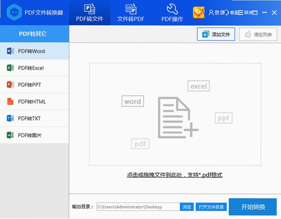Screen dimensions: 281x219
Task: Pick PDF转TXT in the sidebar
Action: [x=34, y=118]
